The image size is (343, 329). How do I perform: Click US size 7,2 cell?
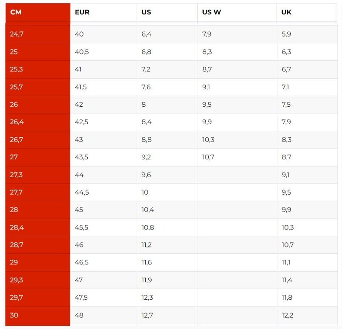(x=146, y=69)
